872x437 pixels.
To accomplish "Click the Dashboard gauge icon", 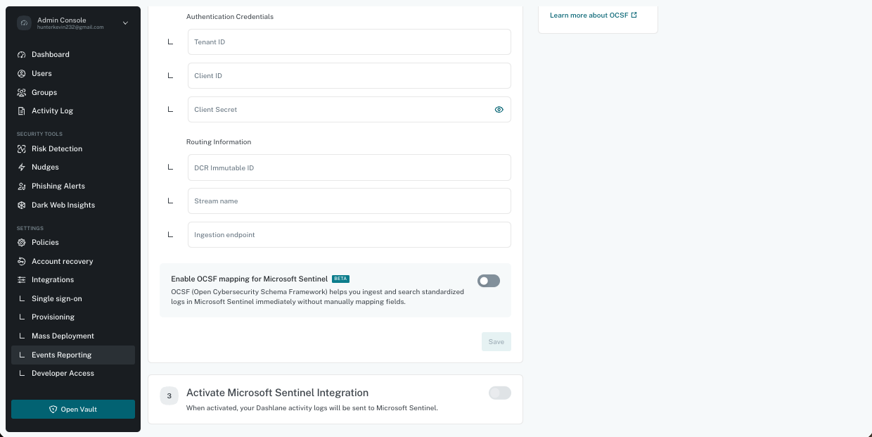I will [x=22, y=54].
